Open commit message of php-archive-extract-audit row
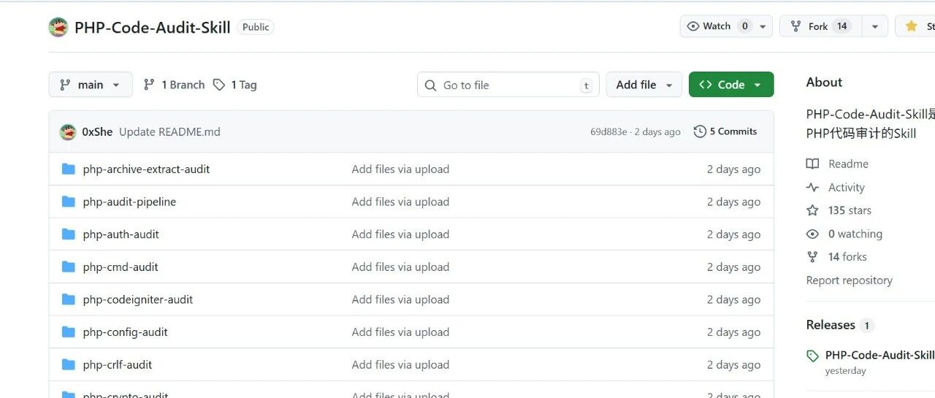This screenshot has width=935, height=398. coord(400,169)
